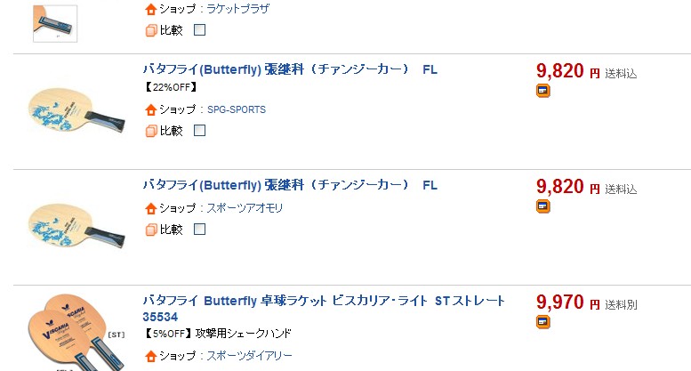Click the card payment icon below 9,970円 price
Screen dimensions: 691x371
click(543, 322)
